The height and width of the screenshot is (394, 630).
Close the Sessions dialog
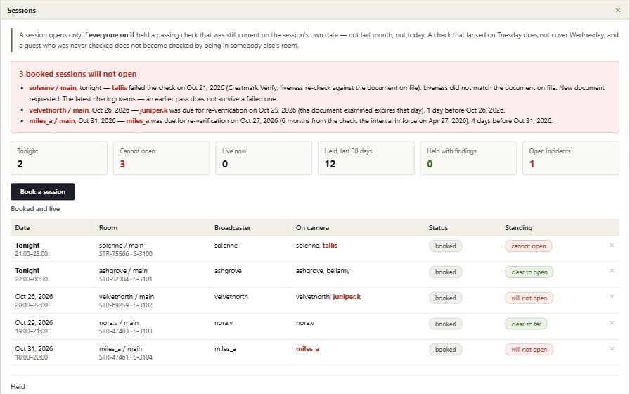[x=617, y=10]
